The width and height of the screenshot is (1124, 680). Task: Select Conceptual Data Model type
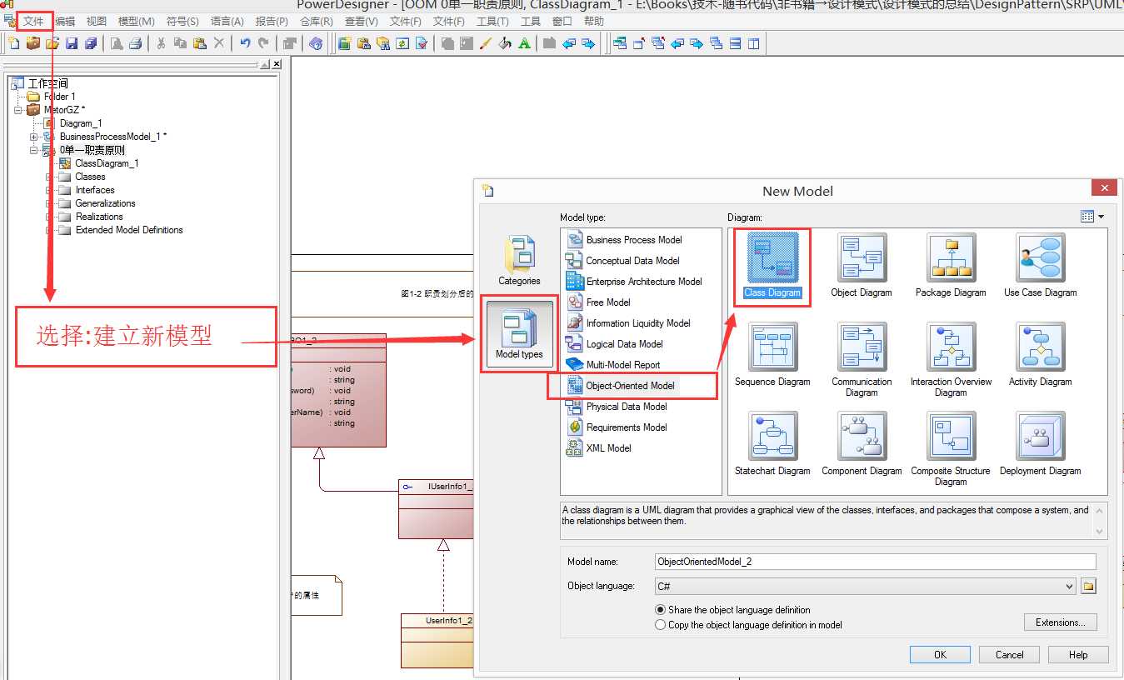(623, 261)
